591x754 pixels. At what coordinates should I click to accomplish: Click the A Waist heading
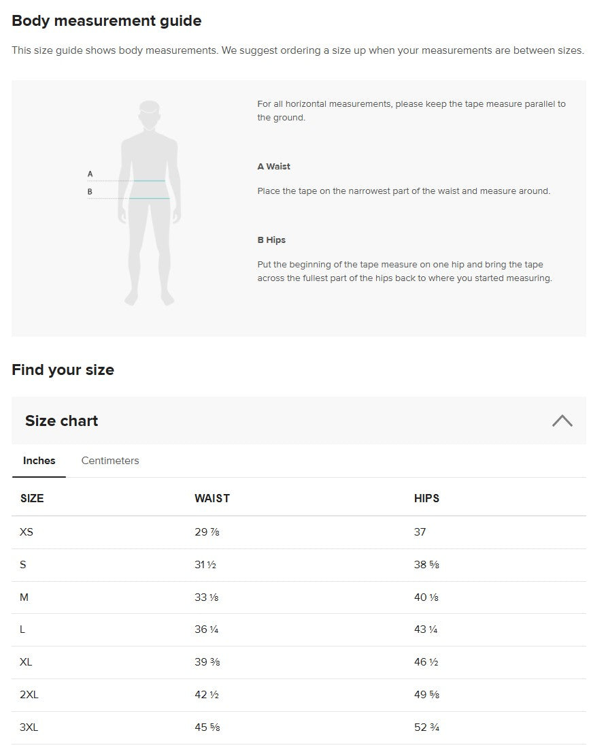[274, 166]
